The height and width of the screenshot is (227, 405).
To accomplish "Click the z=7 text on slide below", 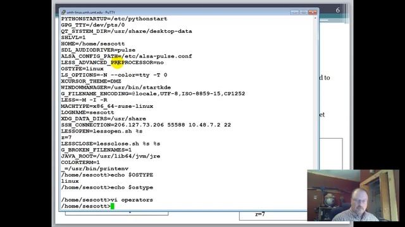I will coord(260,214).
